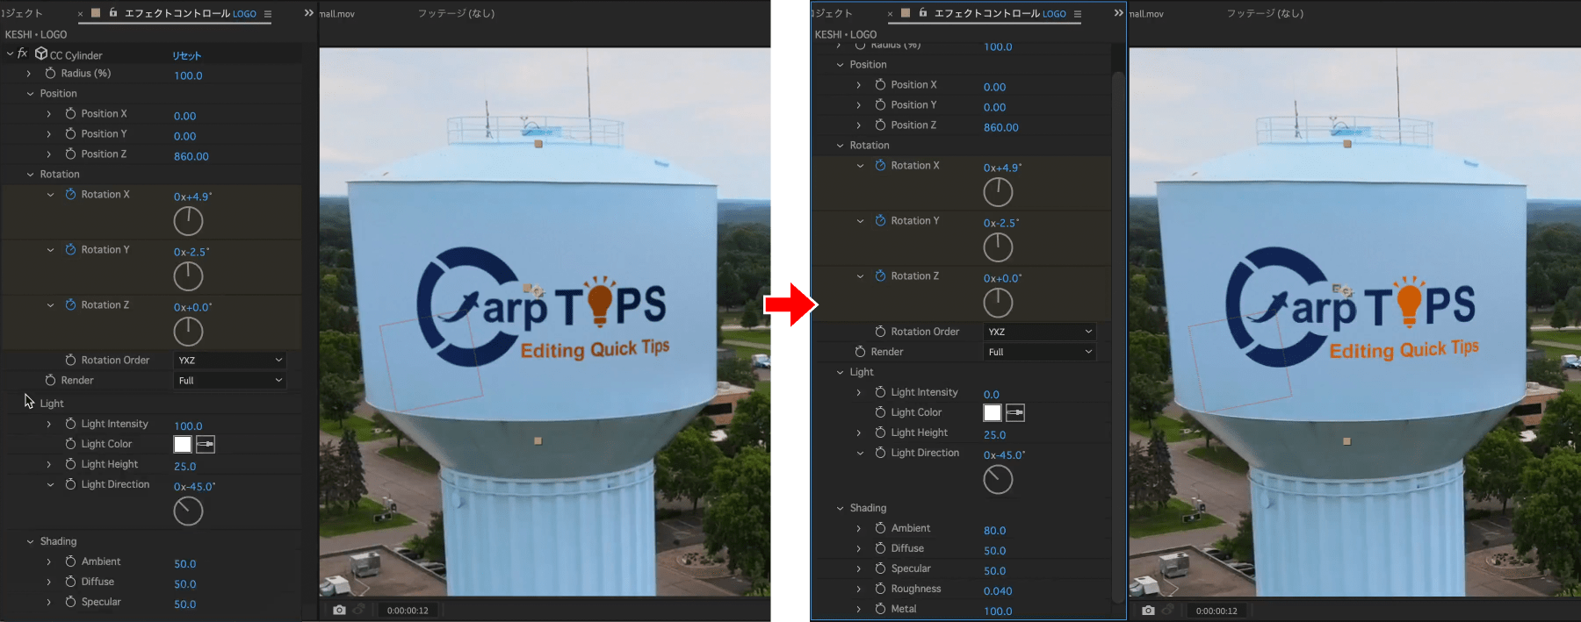Open Rotation Order YXZ dropdown in right panel
Screen dimensions: 1581x622
point(1040,332)
